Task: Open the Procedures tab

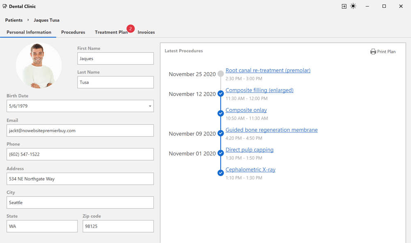Action: pyautogui.click(x=73, y=32)
